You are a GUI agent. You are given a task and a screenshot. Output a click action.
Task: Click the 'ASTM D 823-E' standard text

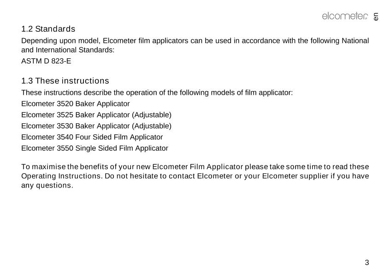tap(46, 61)
